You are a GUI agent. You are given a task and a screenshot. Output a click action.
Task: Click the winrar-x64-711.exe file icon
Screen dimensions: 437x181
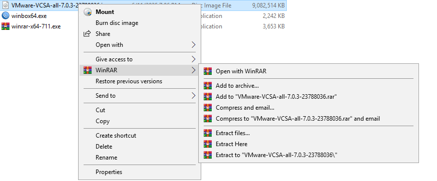5,26
